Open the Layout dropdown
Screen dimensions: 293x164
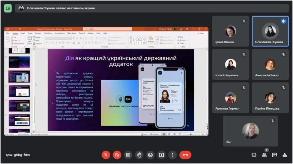[x=37, y=37]
